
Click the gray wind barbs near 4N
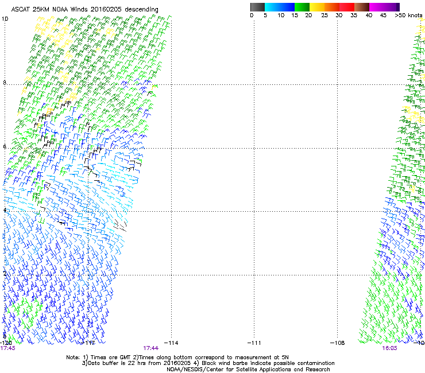pos(120,226)
